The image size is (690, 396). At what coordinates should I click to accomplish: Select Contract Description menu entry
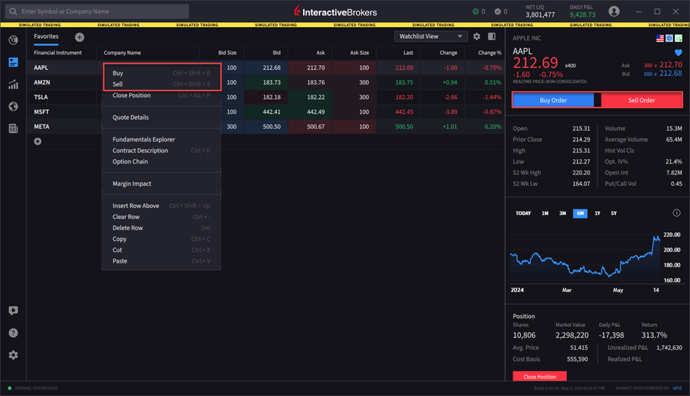tap(161, 150)
